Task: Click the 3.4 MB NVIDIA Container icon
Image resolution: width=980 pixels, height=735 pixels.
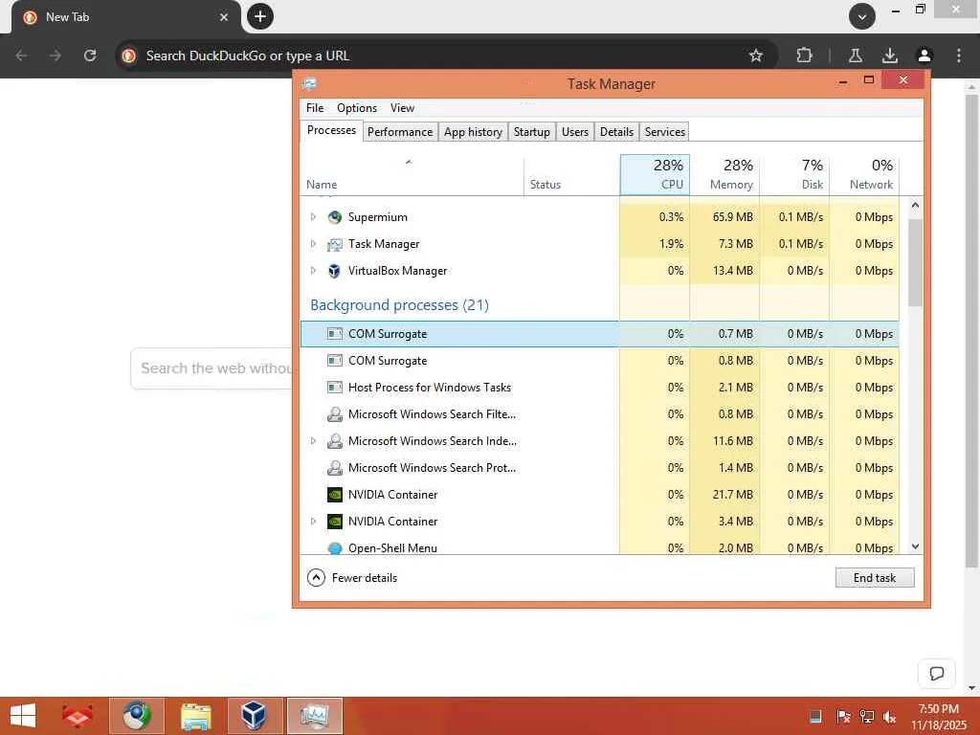Action: click(x=335, y=522)
